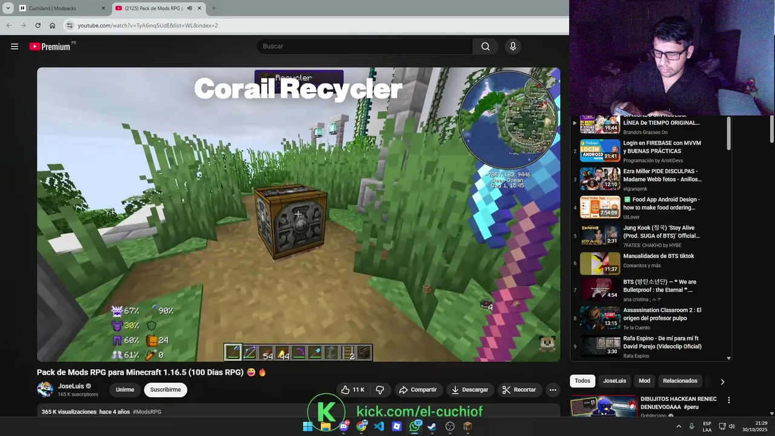Image resolution: width=775 pixels, height=436 pixels.
Task: Focus the Buscar search field
Action: pyautogui.click(x=365, y=47)
